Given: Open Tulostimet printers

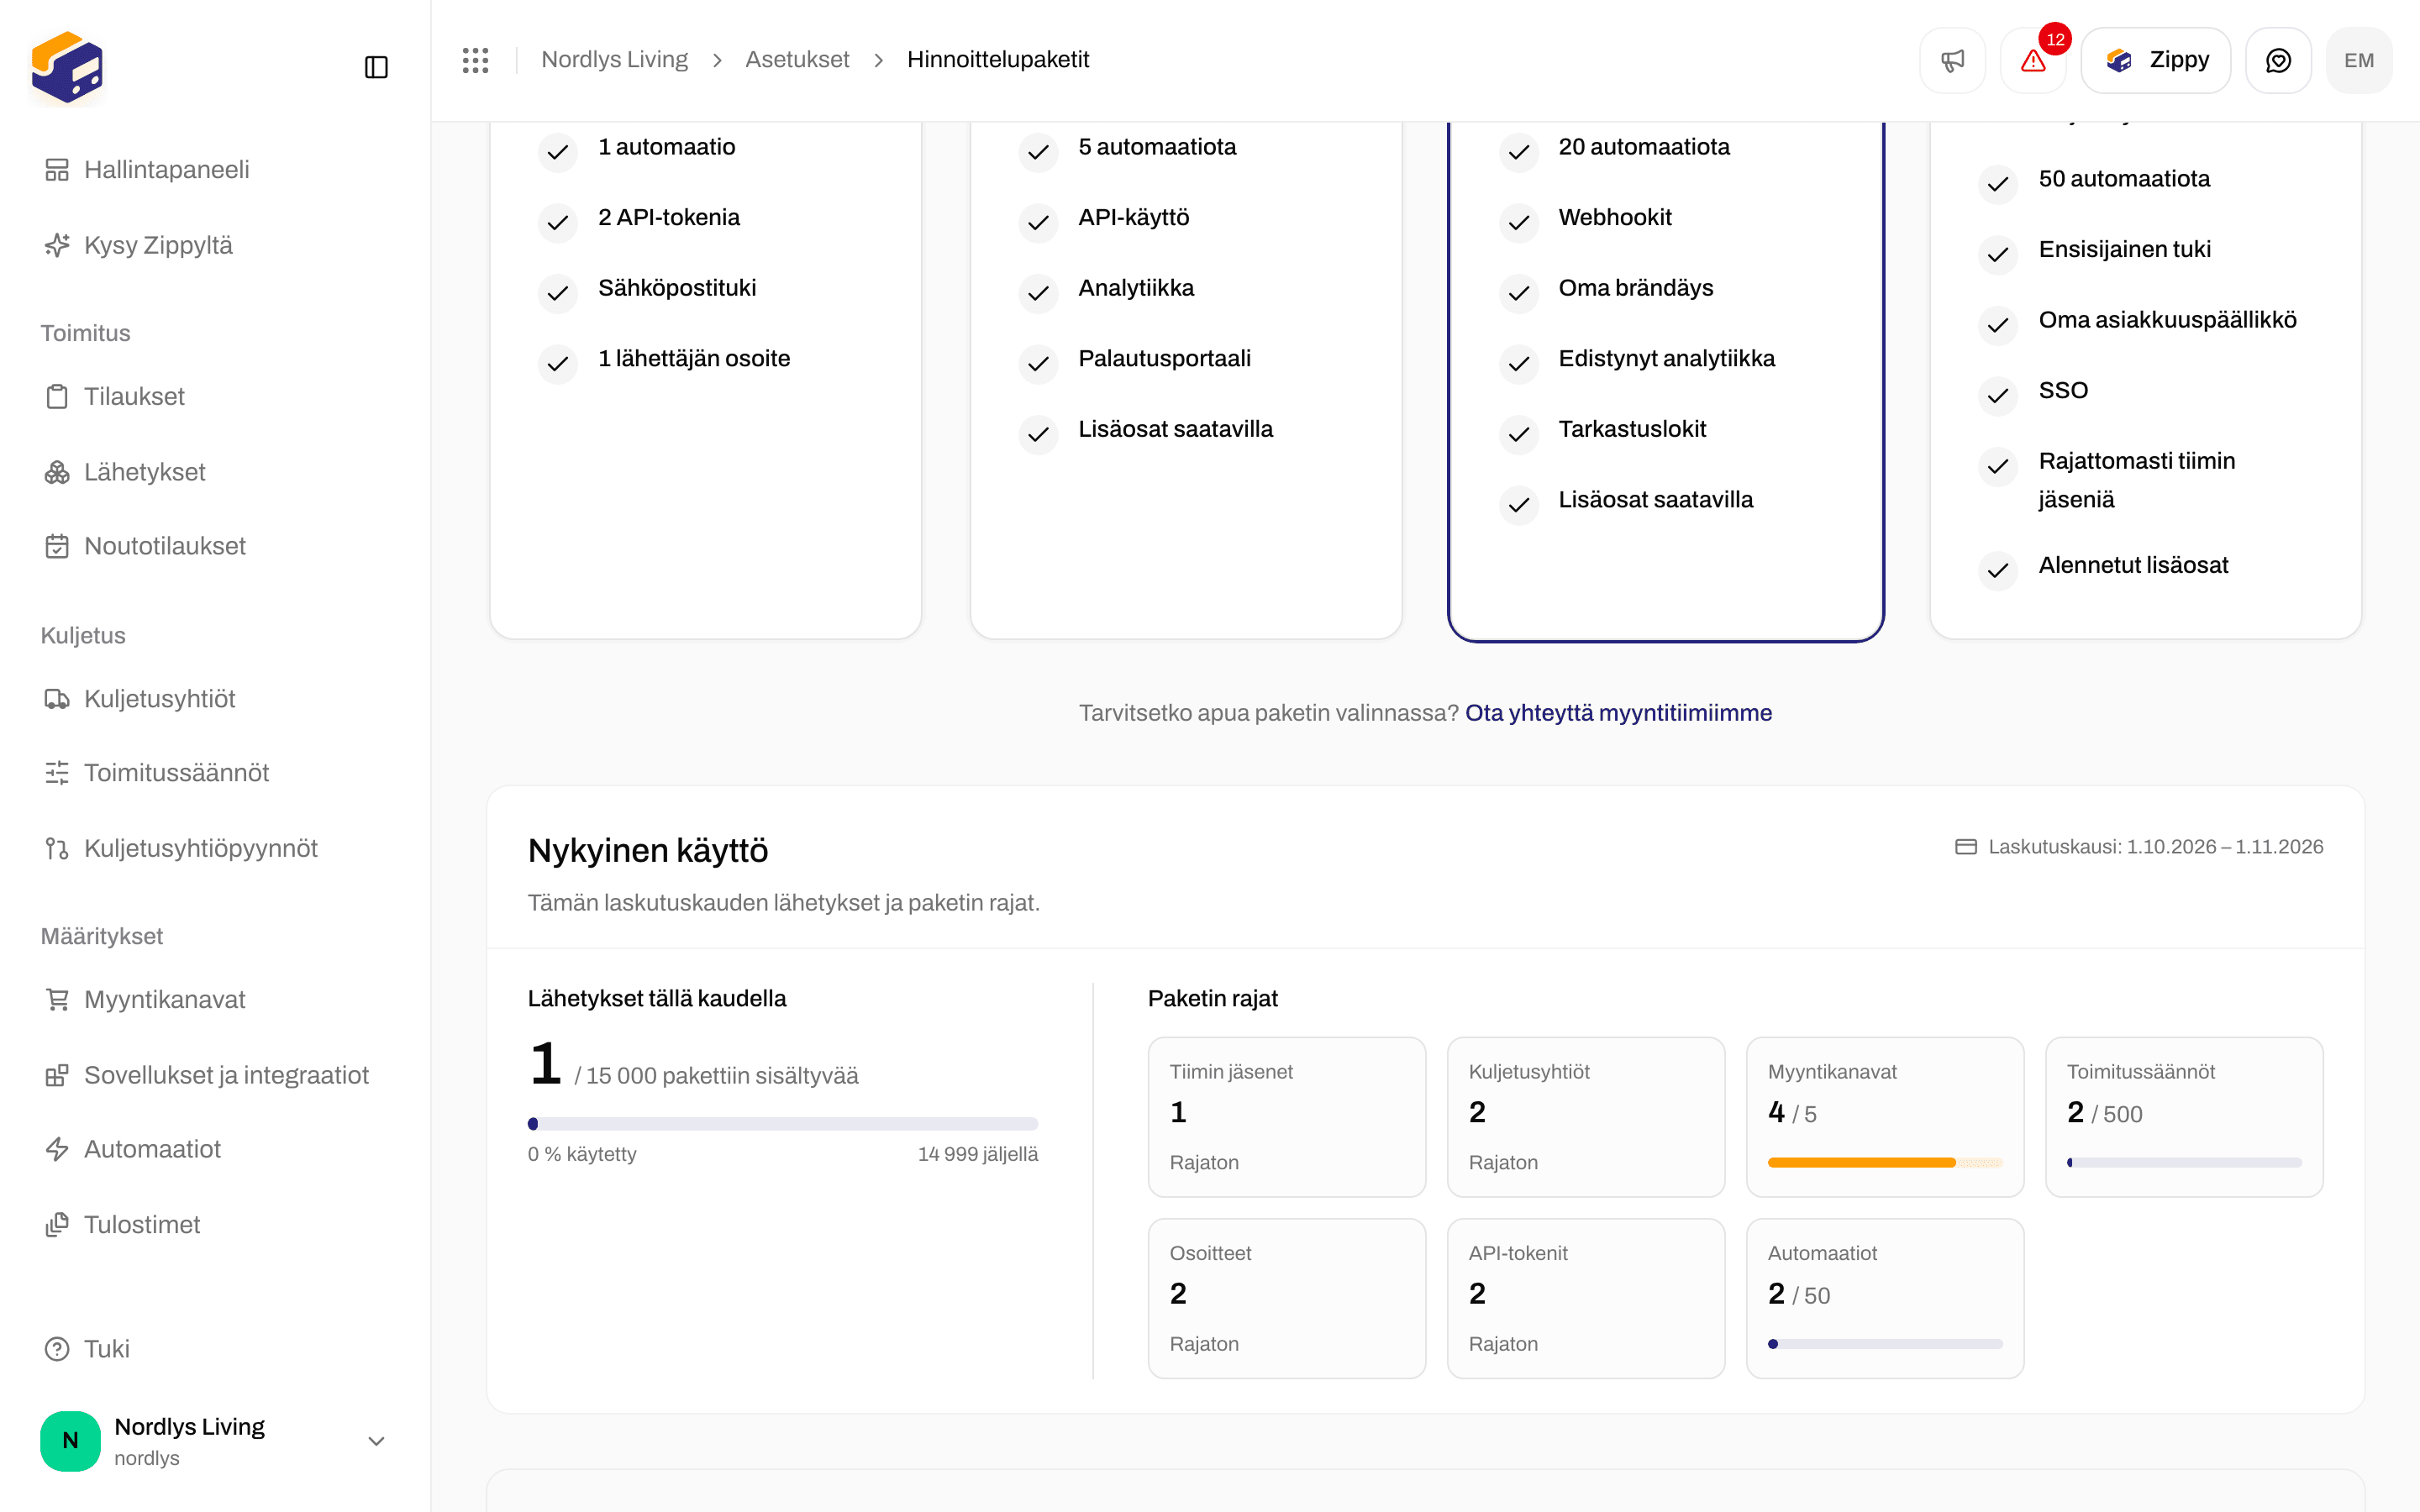Looking at the screenshot, I should tap(215, 1225).
